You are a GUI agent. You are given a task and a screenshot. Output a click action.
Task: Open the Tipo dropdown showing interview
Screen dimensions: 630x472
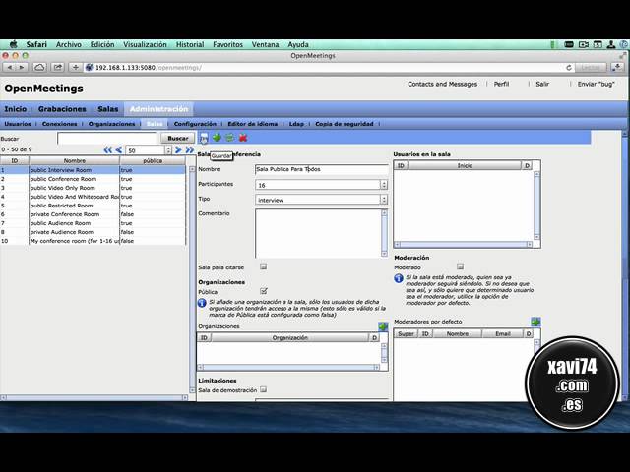[322, 200]
